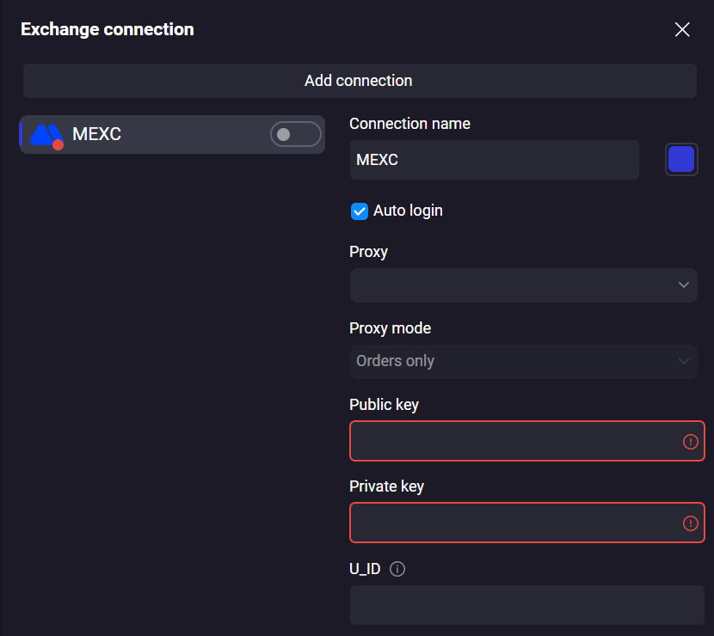Open the blue connection color swatch
714x636 pixels.
pyautogui.click(x=681, y=159)
